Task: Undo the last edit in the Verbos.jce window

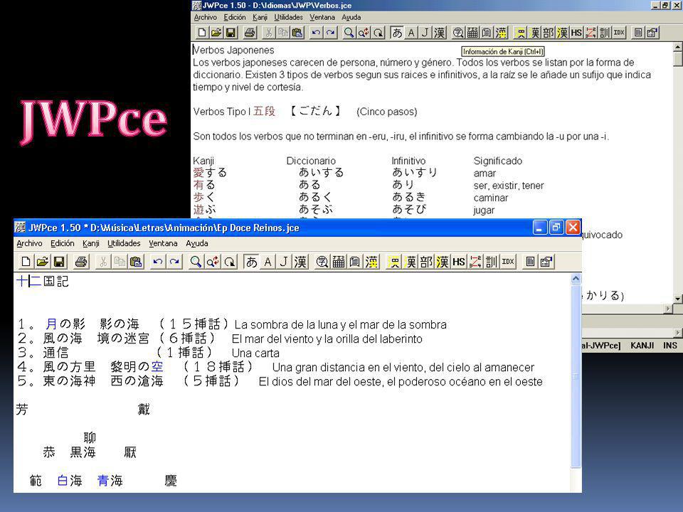Action: pos(316,33)
